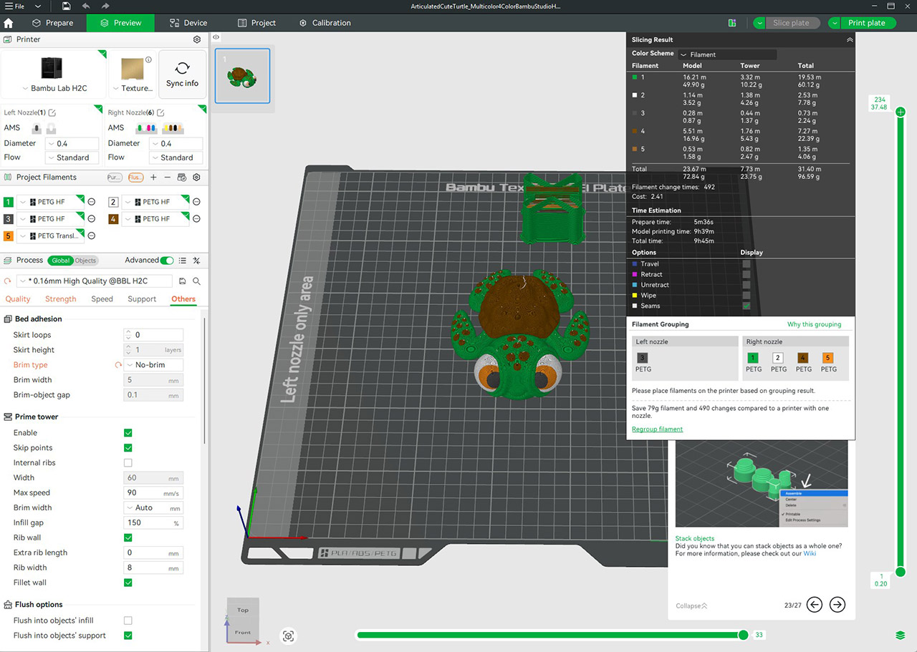Go to next tip arrow
The width and height of the screenshot is (917, 652).
[x=837, y=605]
